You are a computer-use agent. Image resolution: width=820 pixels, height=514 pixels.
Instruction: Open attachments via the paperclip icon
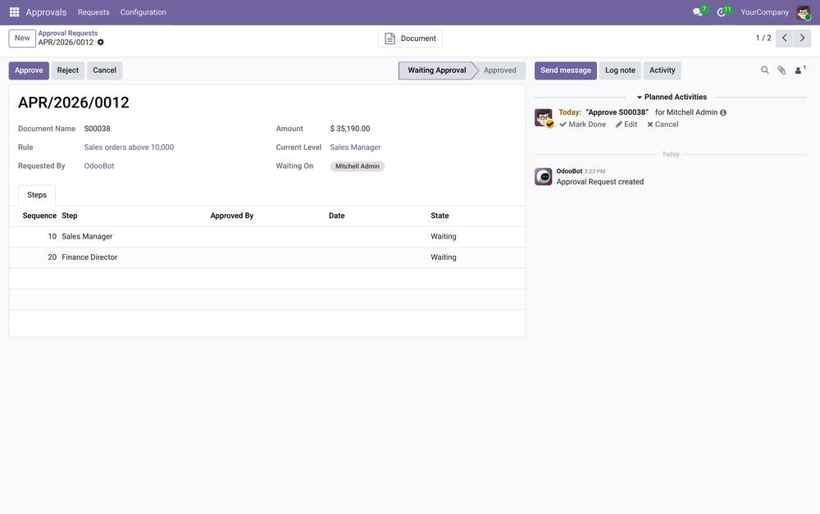coord(781,70)
